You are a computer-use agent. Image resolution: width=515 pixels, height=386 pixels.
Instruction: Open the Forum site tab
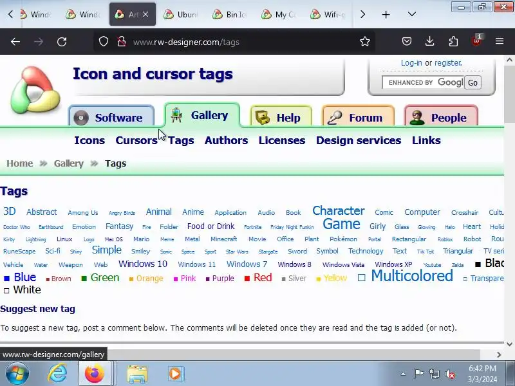[x=359, y=117]
